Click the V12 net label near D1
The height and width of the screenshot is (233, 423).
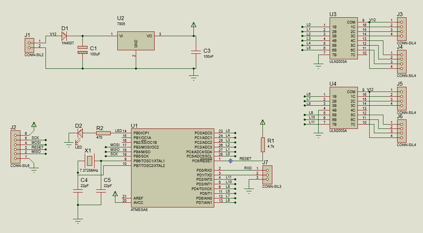(x=53, y=34)
